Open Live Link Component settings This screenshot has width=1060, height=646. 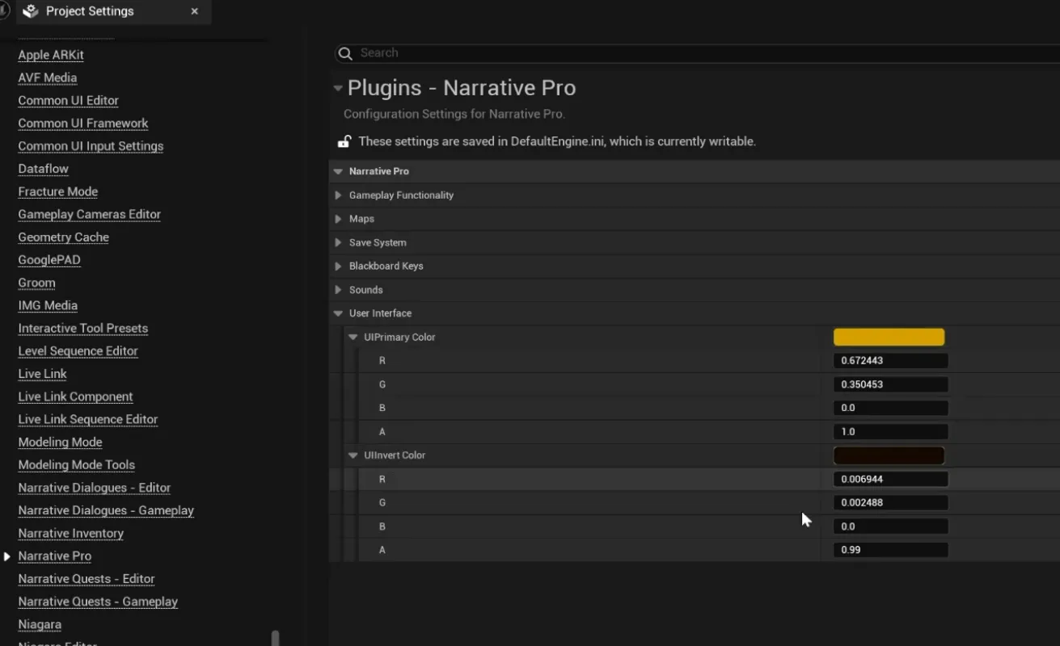click(x=75, y=396)
